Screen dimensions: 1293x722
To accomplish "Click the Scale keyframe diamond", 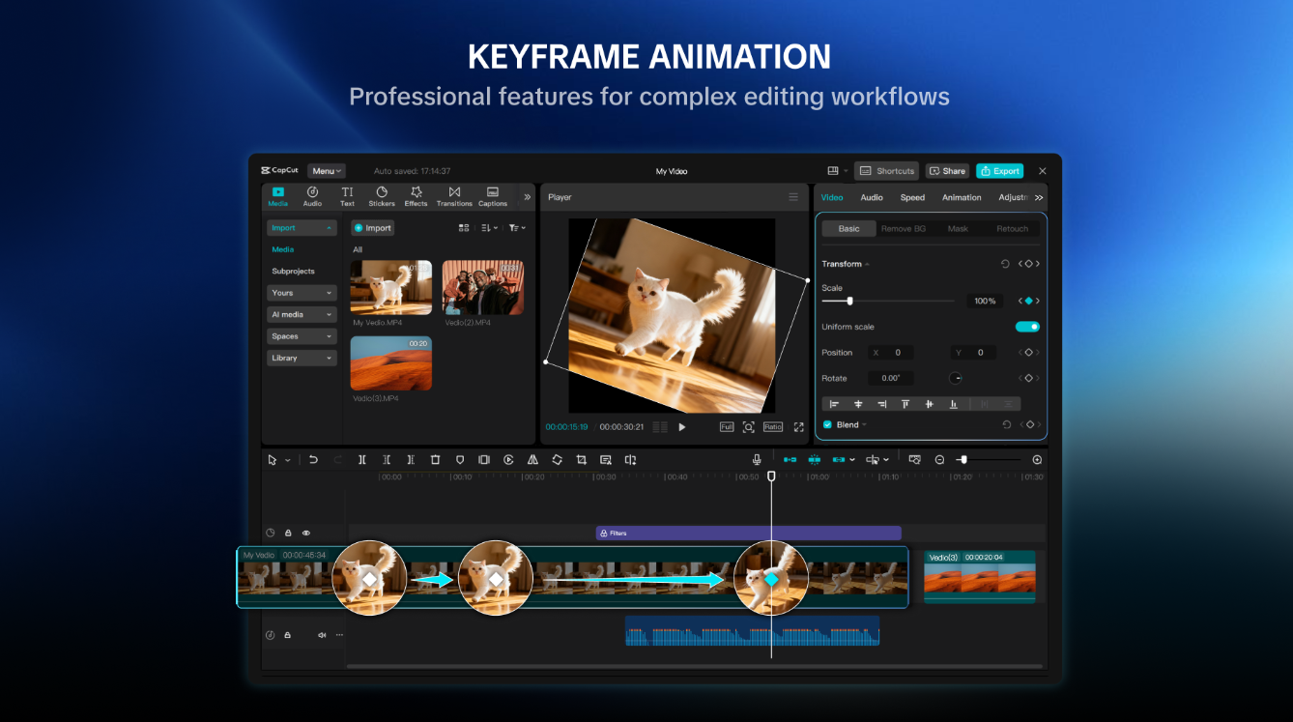I will coord(1029,301).
